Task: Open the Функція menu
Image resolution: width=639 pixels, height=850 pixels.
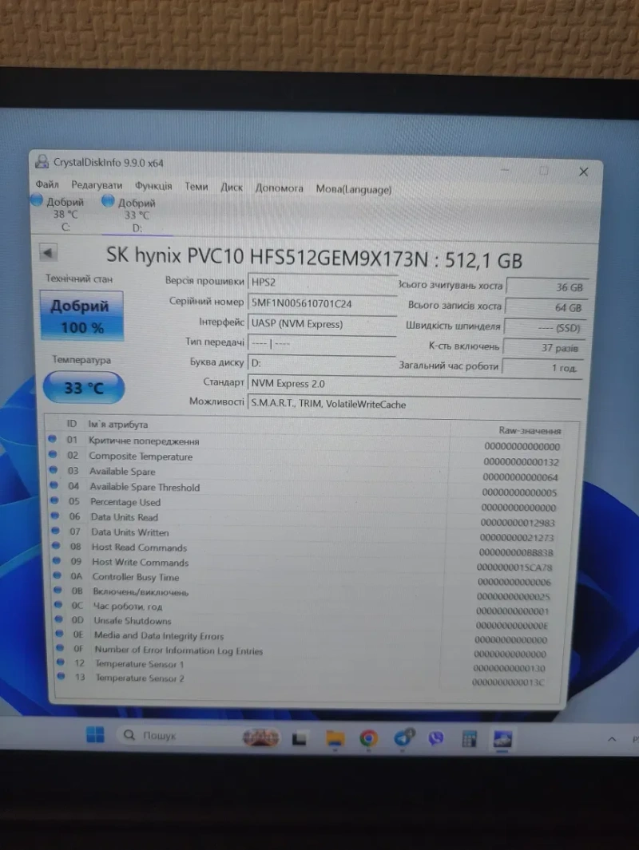Action: pyautogui.click(x=153, y=186)
